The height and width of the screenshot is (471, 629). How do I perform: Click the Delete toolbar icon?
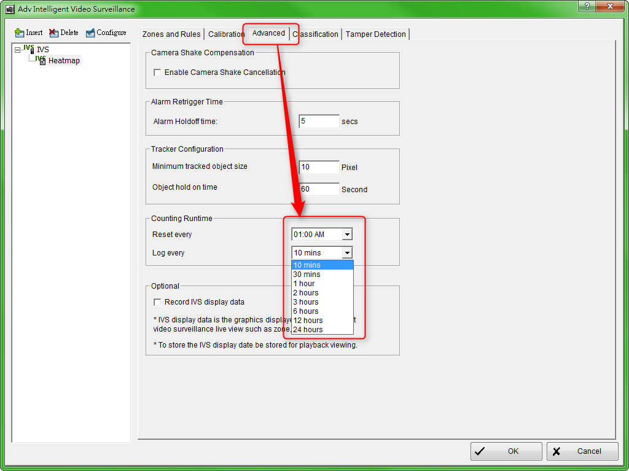point(53,33)
